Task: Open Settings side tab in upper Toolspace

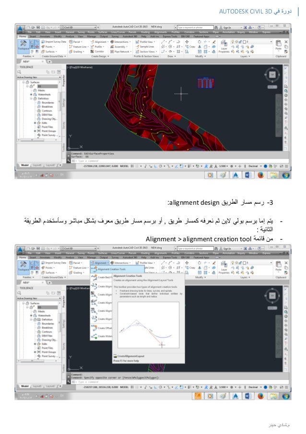Action: click(63, 103)
